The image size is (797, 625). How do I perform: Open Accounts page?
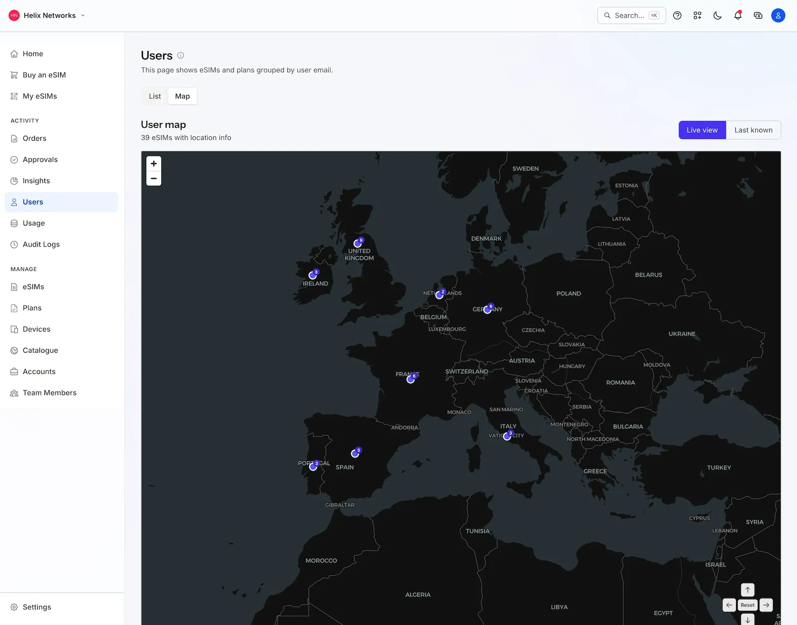61,372
